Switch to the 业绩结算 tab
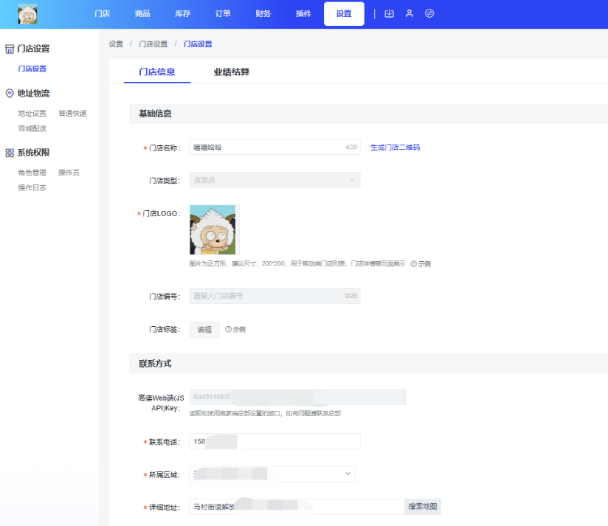608x526 pixels. pyautogui.click(x=231, y=72)
